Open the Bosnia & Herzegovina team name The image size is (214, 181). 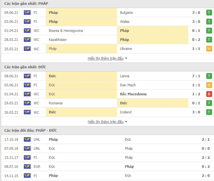point(66,31)
